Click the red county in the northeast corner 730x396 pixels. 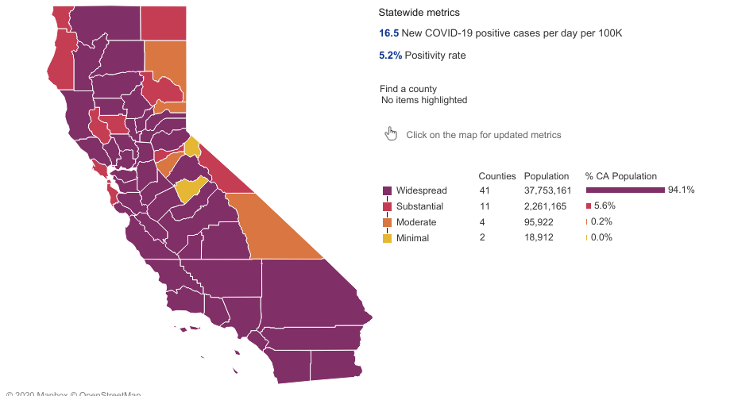(164, 21)
